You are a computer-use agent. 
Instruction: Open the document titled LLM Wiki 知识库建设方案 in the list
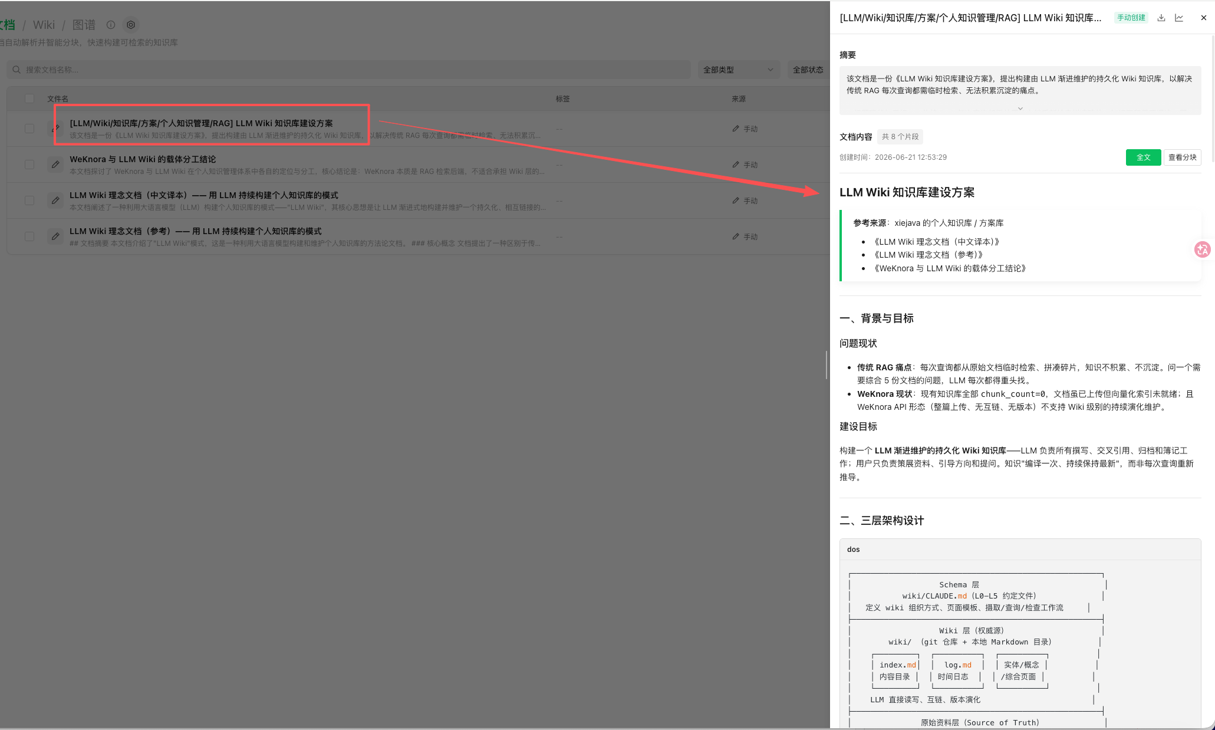point(201,123)
